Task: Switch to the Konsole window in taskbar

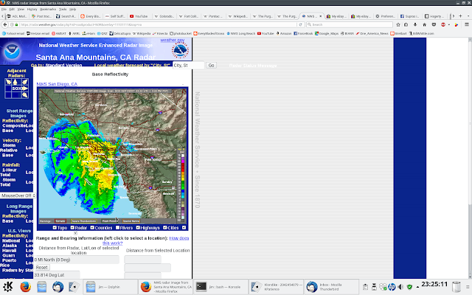Action: coord(221,287)
